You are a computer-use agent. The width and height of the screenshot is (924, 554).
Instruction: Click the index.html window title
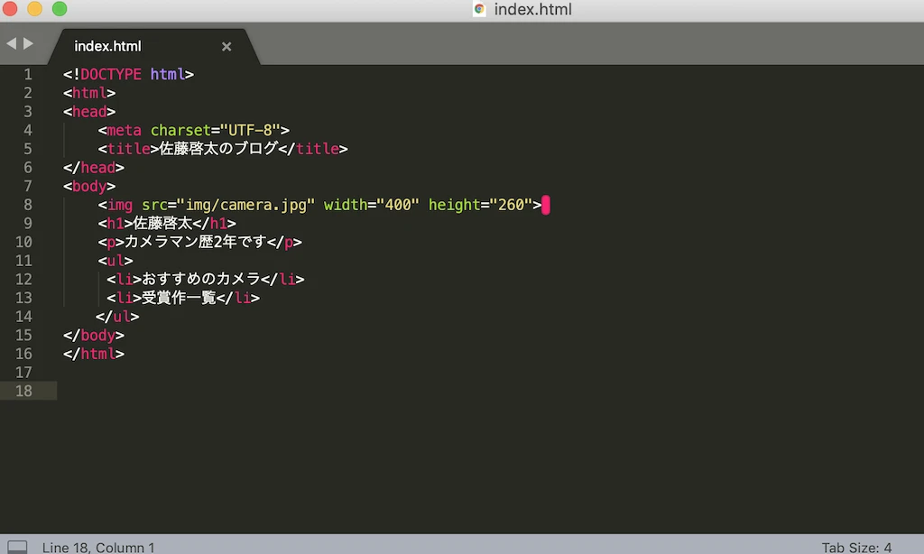coord(532,9)
